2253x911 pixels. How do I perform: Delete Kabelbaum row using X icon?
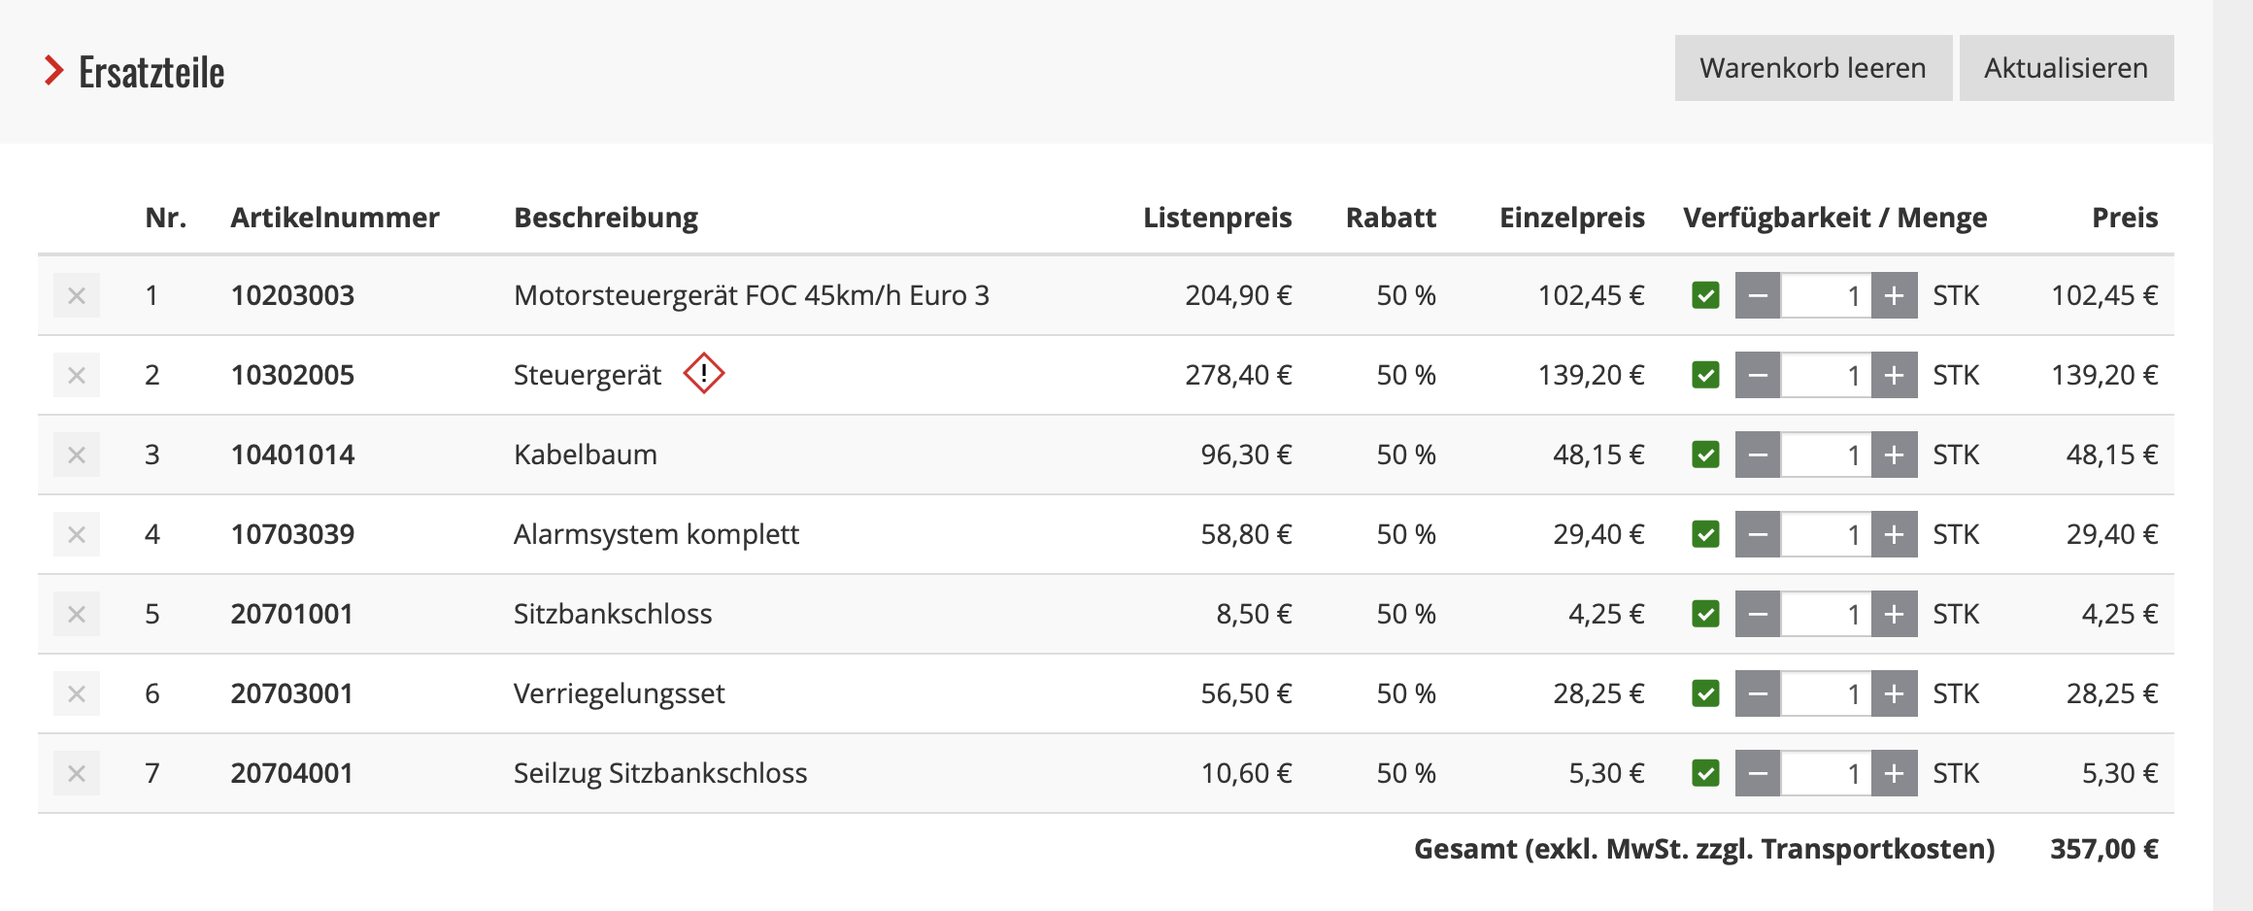click(x=77, y=455)
